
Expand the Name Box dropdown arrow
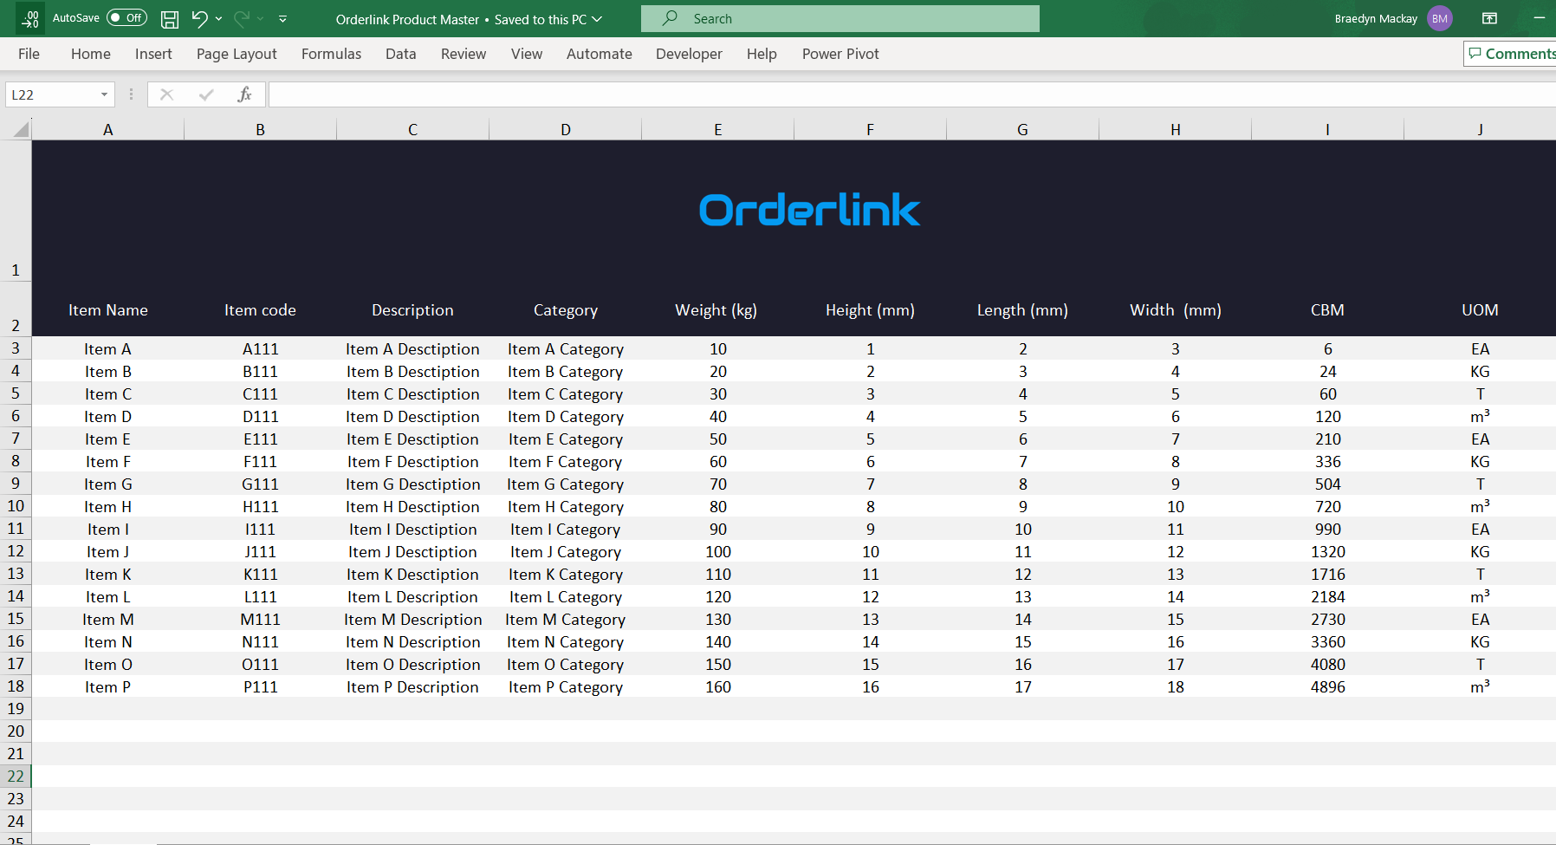pyautogui.click(x=105, y=94)
